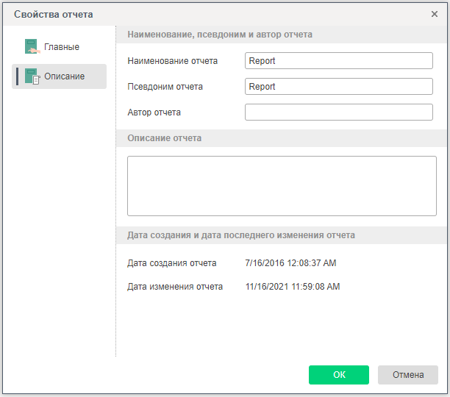Click the Описание tab icon
The height and width of the screenshot is (397, 450).
click(x=32, y=76)
